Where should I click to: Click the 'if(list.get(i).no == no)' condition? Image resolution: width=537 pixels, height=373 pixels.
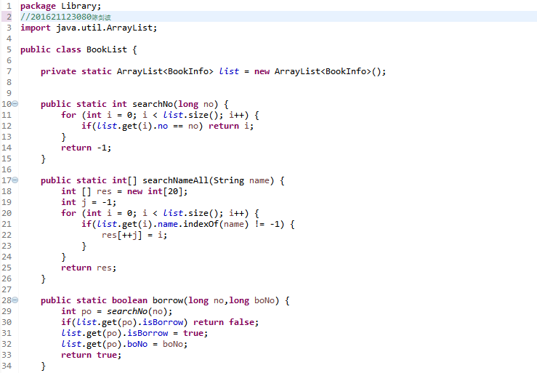click(x=142, y=126)
